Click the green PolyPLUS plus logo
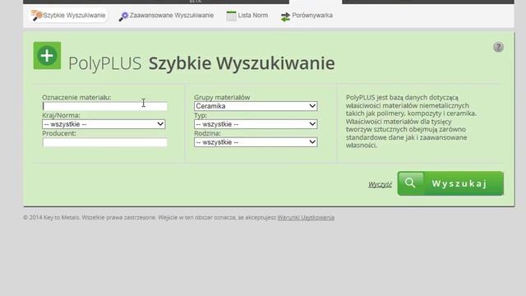Screen dimensions: 526x296 pos(48,56)
